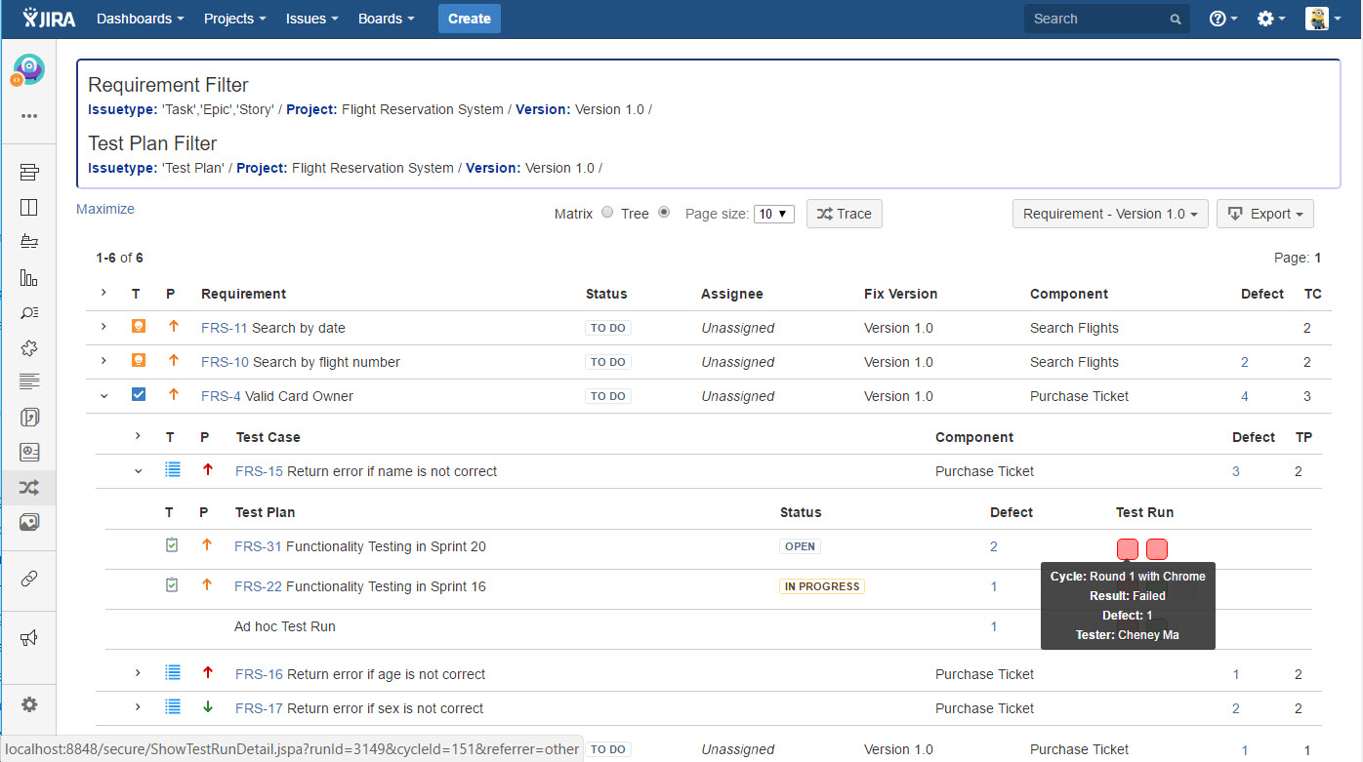1363x762 pixels.
Task: Open the Backlog icon in sidebar
Action: (28, 173)
